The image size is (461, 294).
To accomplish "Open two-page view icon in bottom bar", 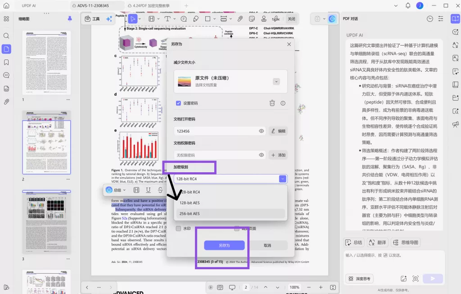I will tap(220, 287).
